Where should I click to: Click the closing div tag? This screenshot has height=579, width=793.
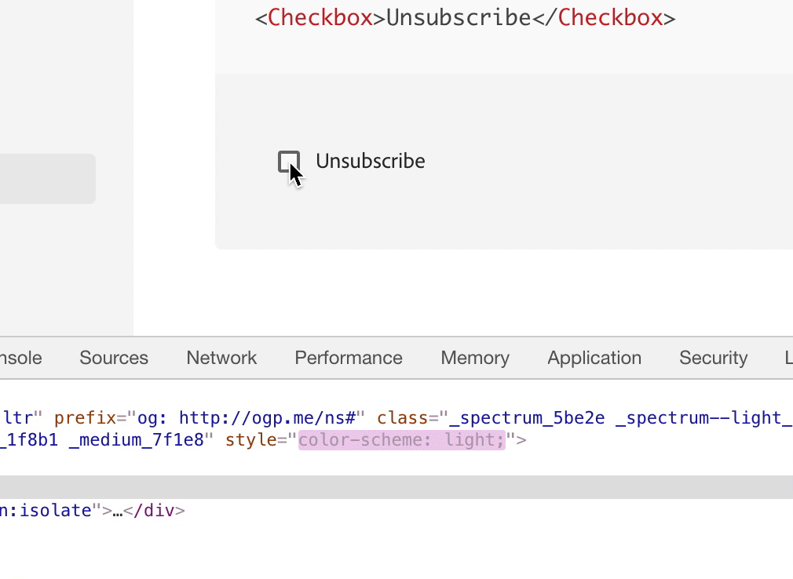click(x=154, y=511)
